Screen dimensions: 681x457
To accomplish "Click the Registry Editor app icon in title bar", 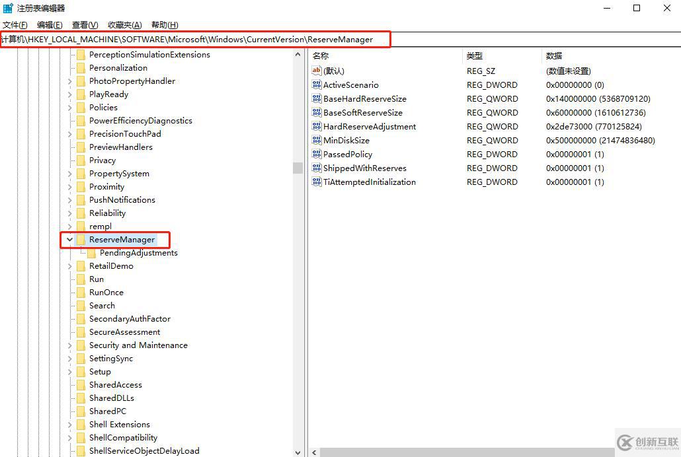I will pyautogui.click(x=8, y=8).
